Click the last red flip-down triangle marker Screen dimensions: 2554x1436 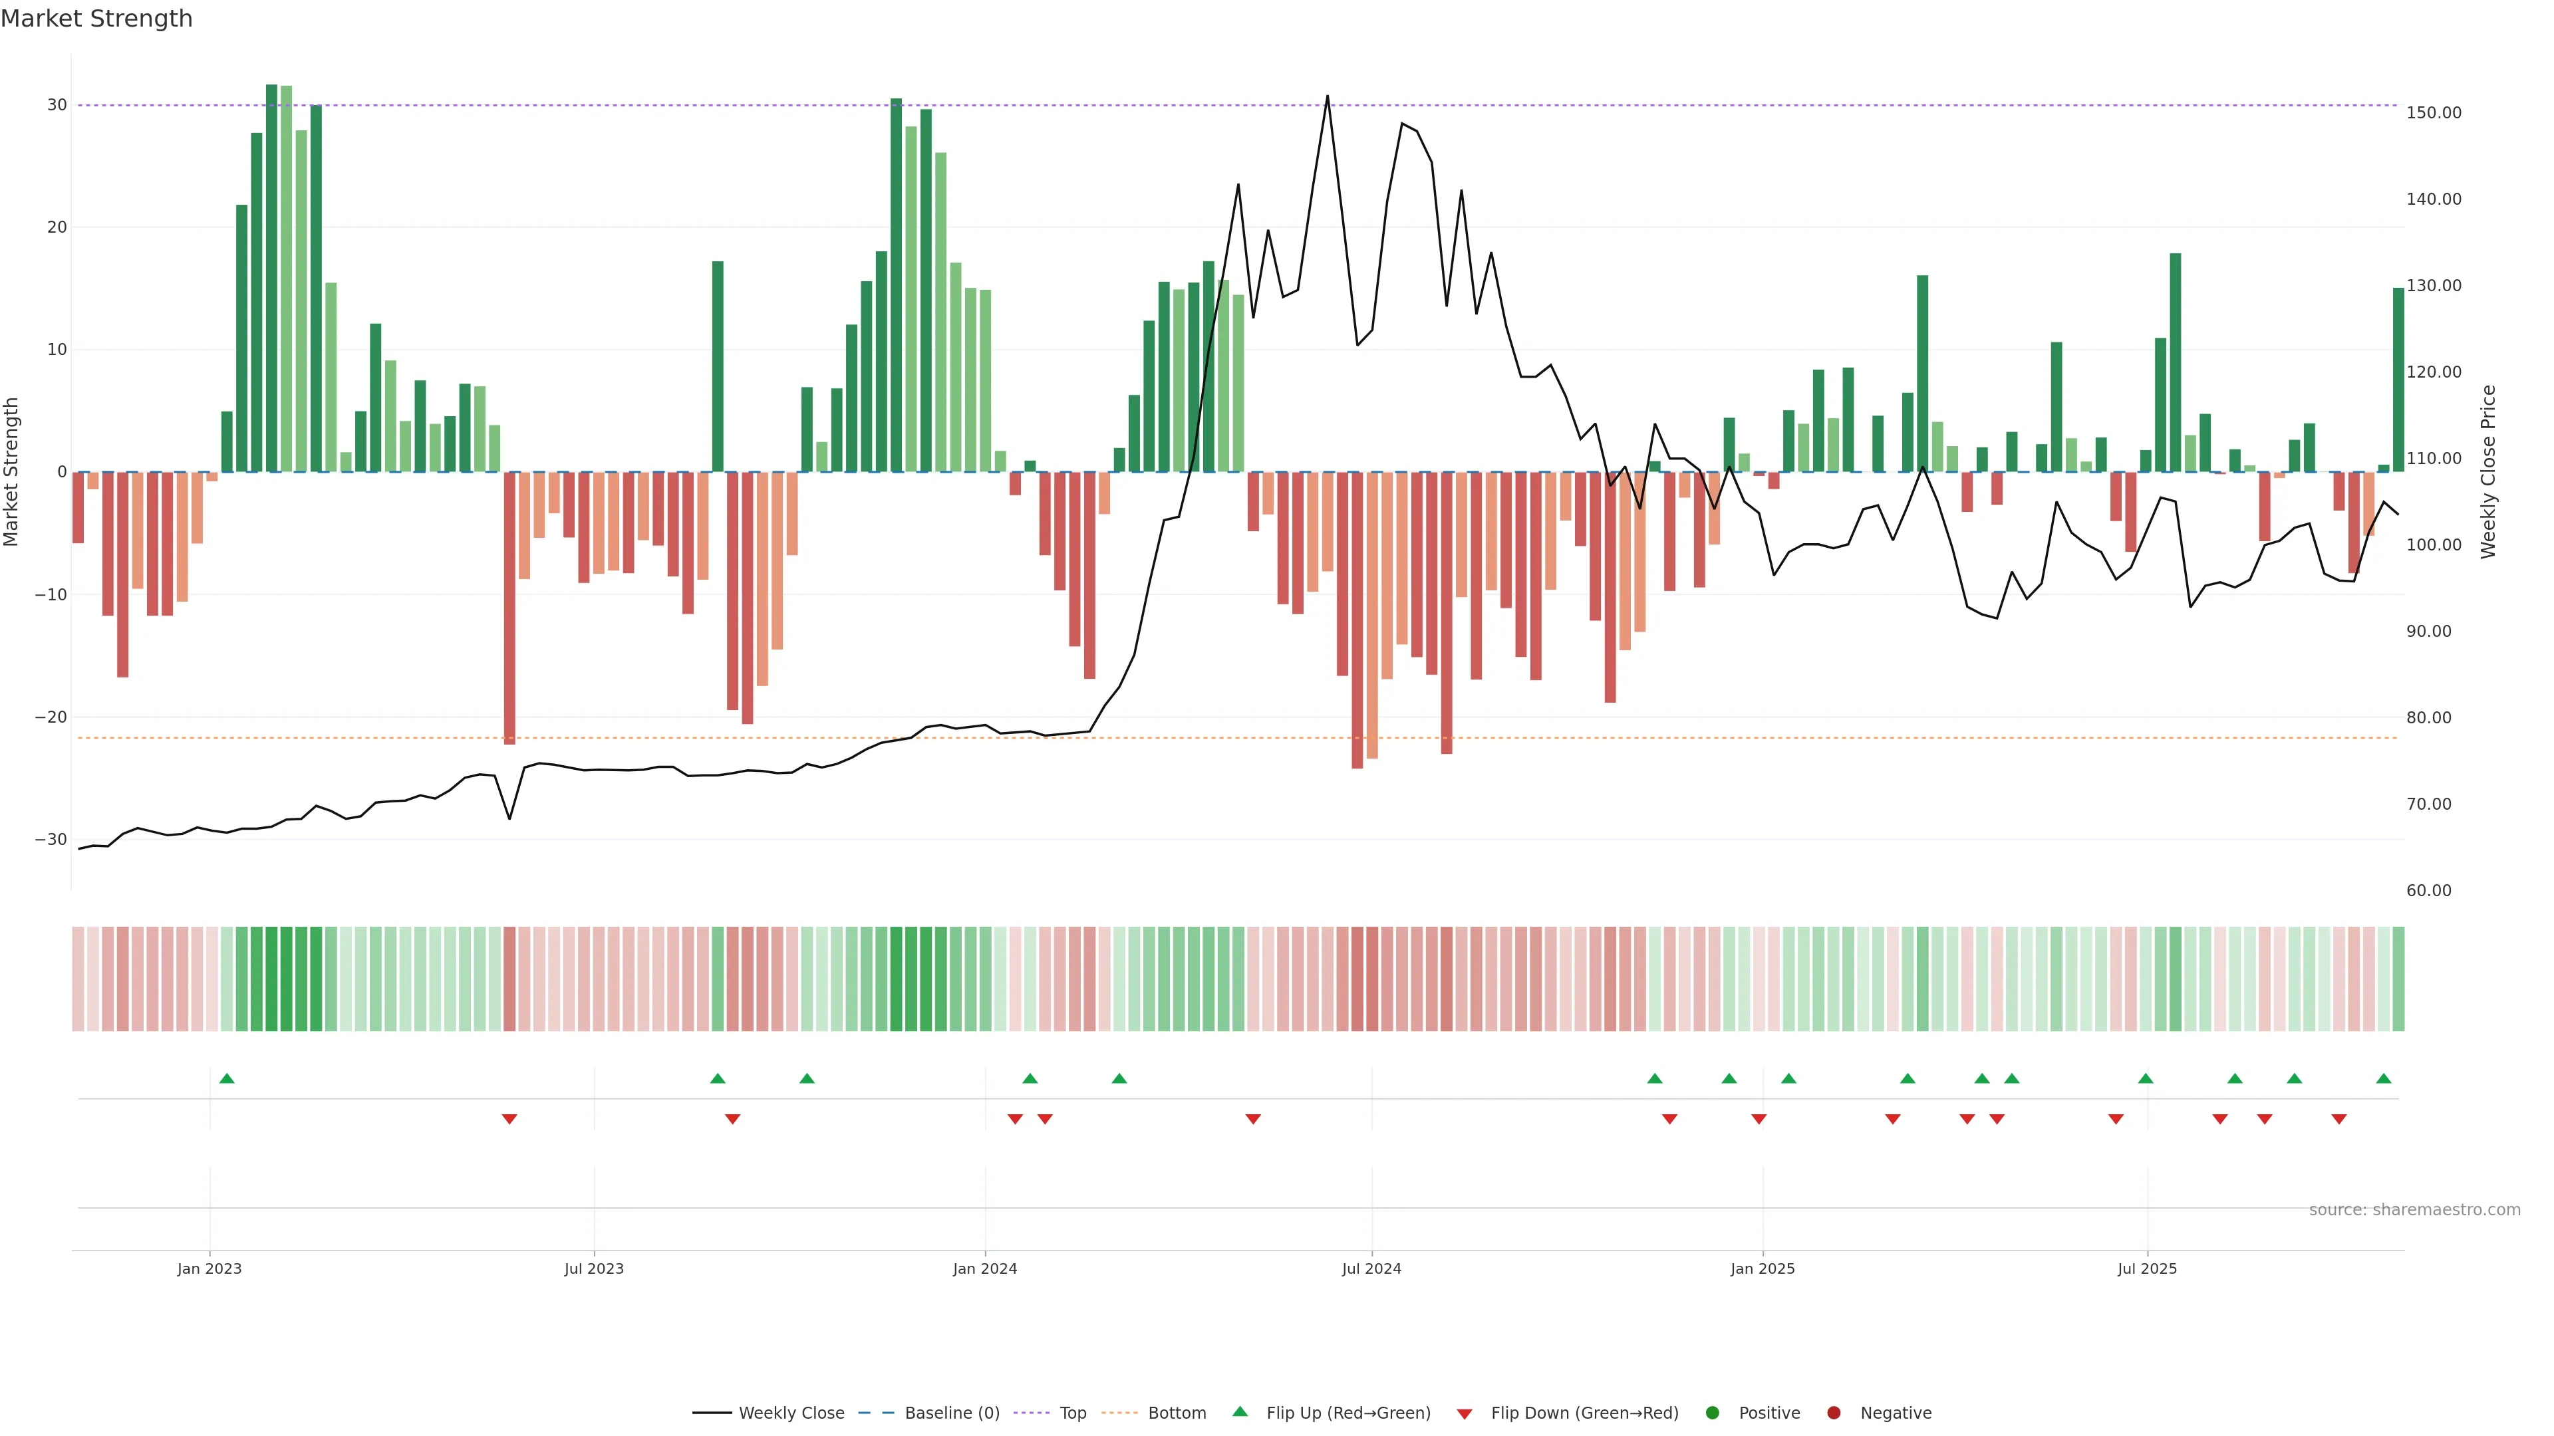(x=2339, y=1119)
